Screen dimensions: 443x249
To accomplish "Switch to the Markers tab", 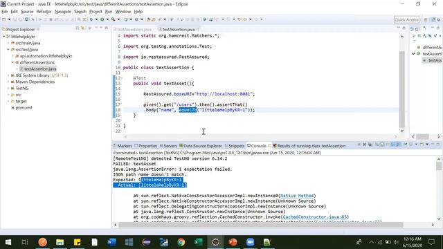I will point(123,146).
